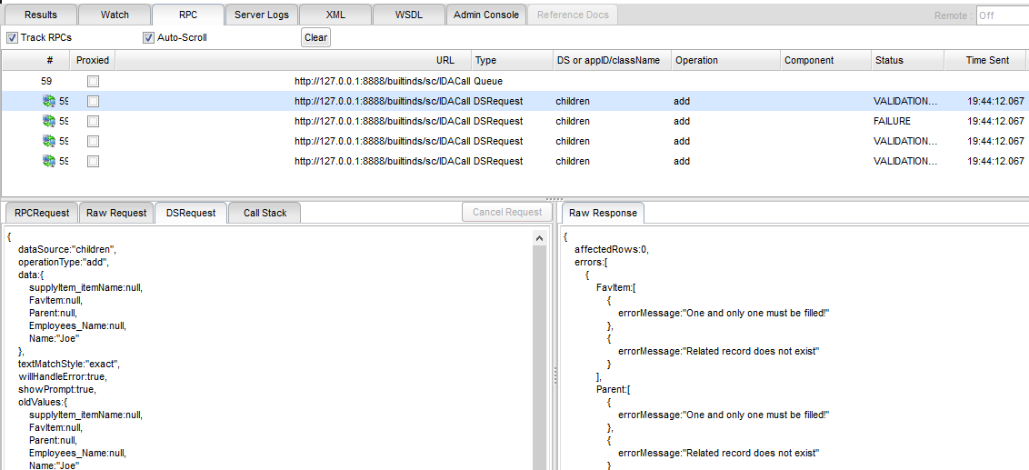Click the FavItem:[ line in Raw Response
The width and height of the screenshot is (1029, 470).
pyautogui.click(x=617, y=287)
